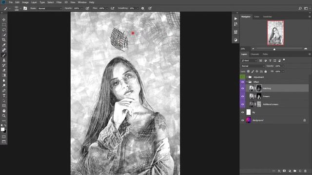This screenshot has width=312, height=175.
Task: Select the Clone Stamp tool
Action: pyautogui.click(x=4, y=60)
